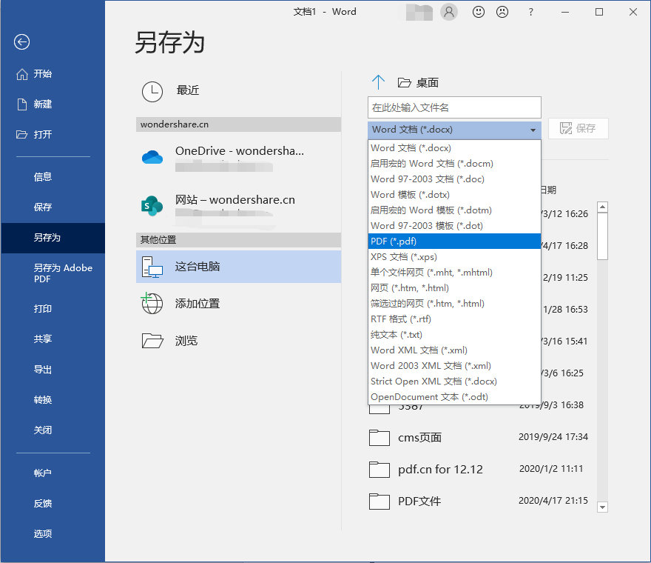Choose 纯文本 (*.txt) option
Screen dimensions: 651x563
454,335
